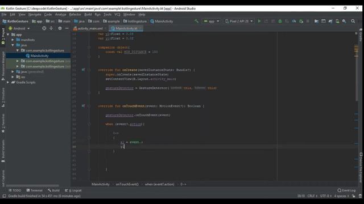
Task: Expand Gradle Scripts node
Action: point(8,82)
